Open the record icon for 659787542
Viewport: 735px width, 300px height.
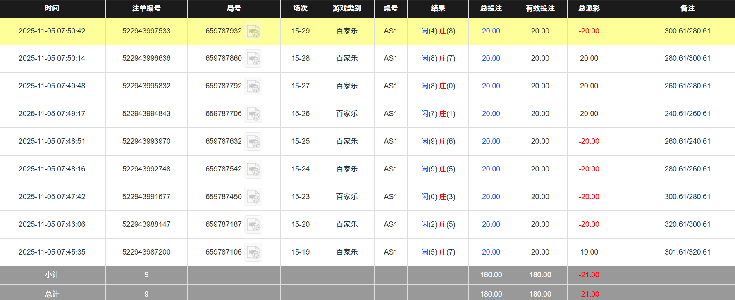tap(253, 169)
